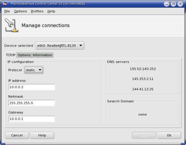Click the Netmask field 255.255.255.0

(31, 103)
